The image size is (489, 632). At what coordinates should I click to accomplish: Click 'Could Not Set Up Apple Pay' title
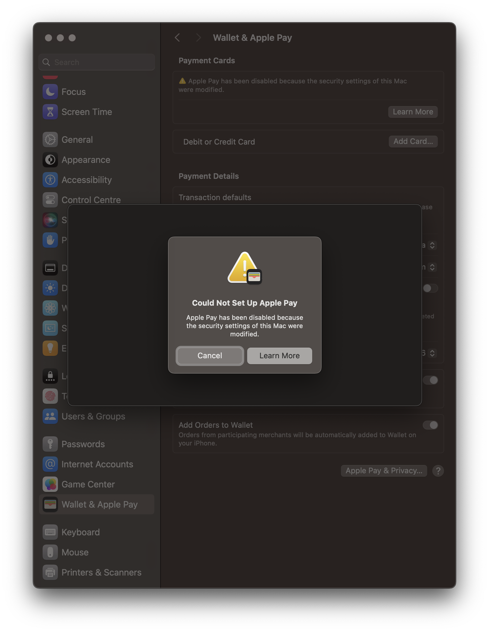[245, 303]
